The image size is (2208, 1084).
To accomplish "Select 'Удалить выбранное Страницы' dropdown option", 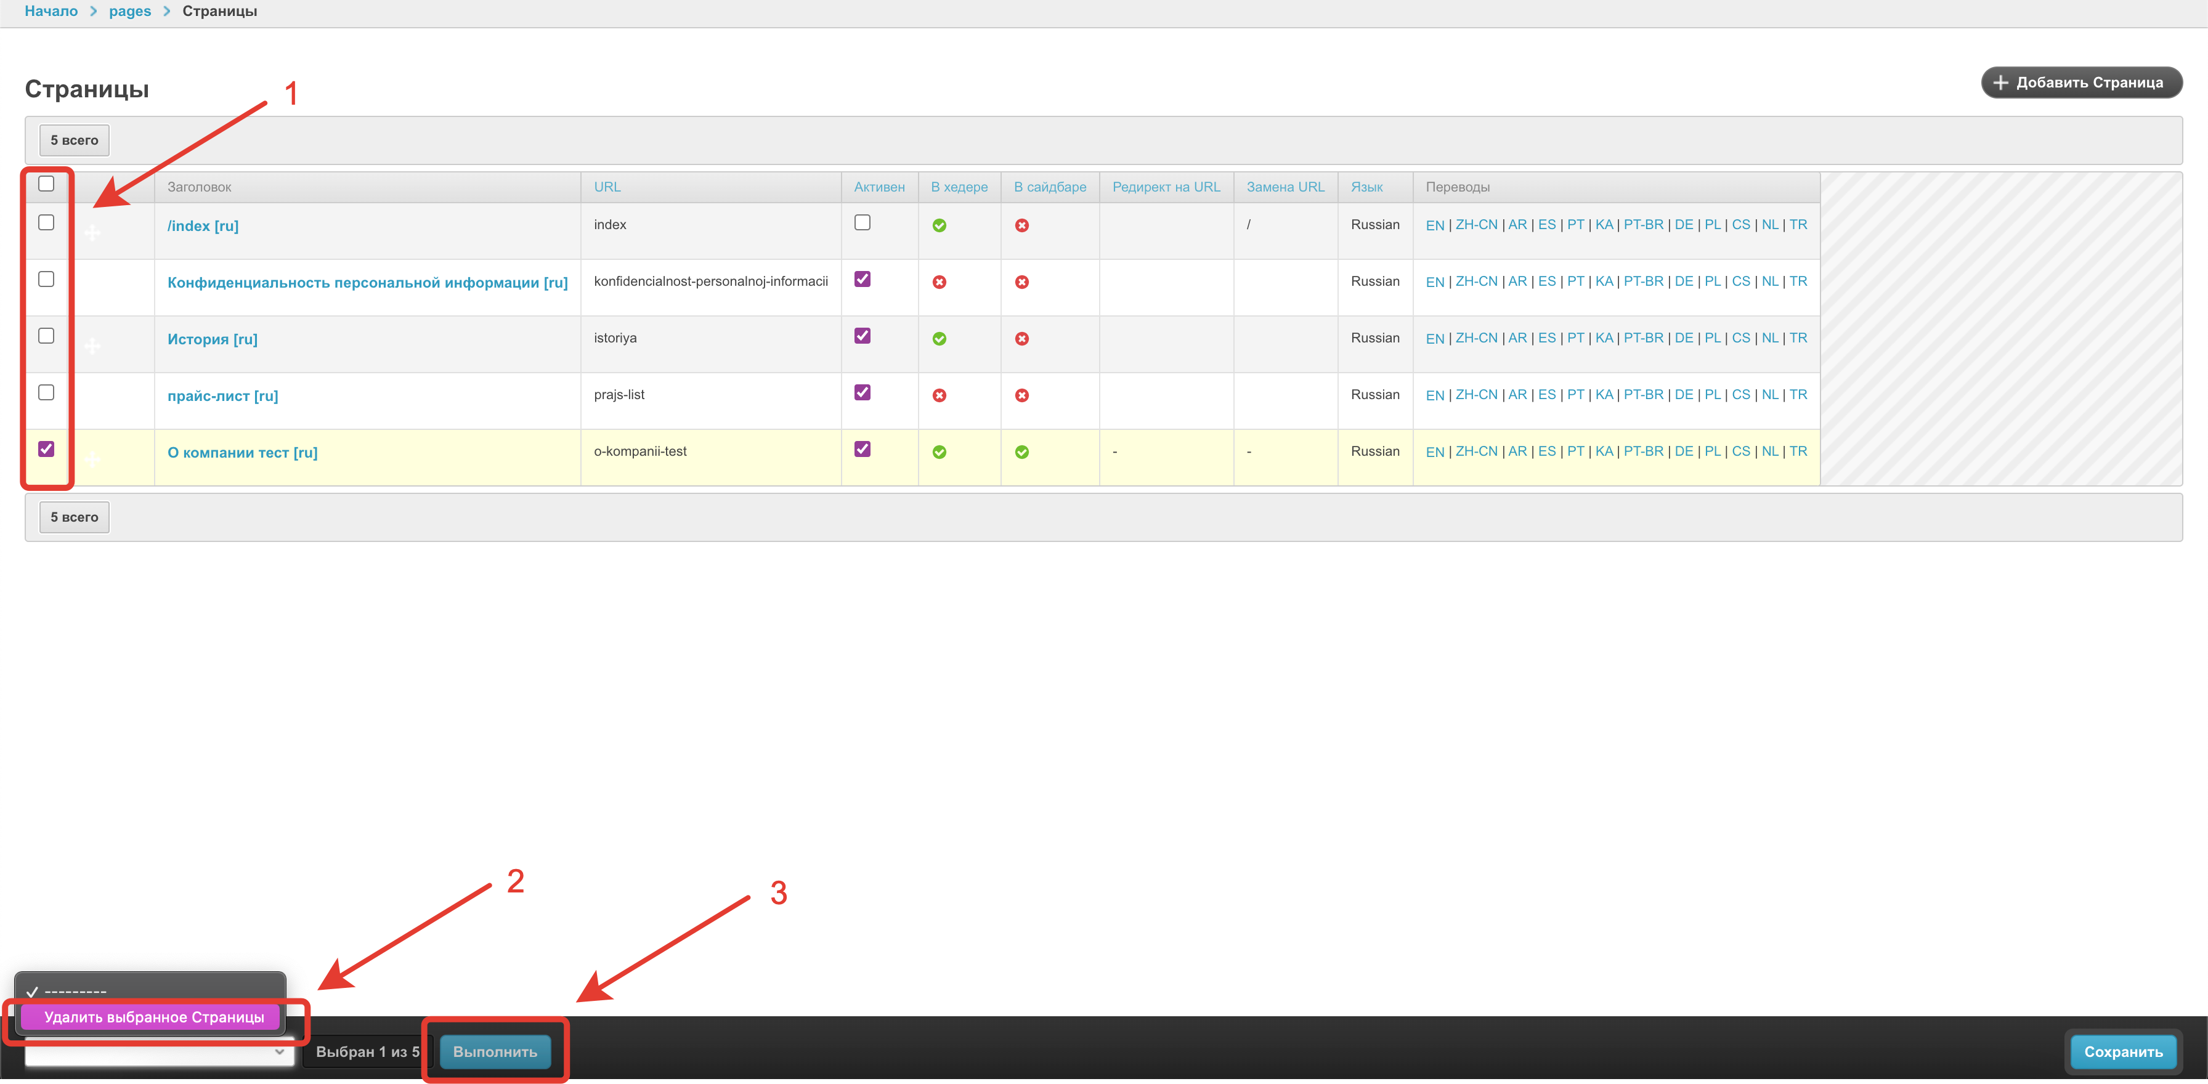I will pyautogui.click(x=154, y=1017).
